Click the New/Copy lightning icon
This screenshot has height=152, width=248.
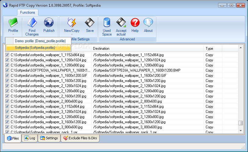pos(72,22)
